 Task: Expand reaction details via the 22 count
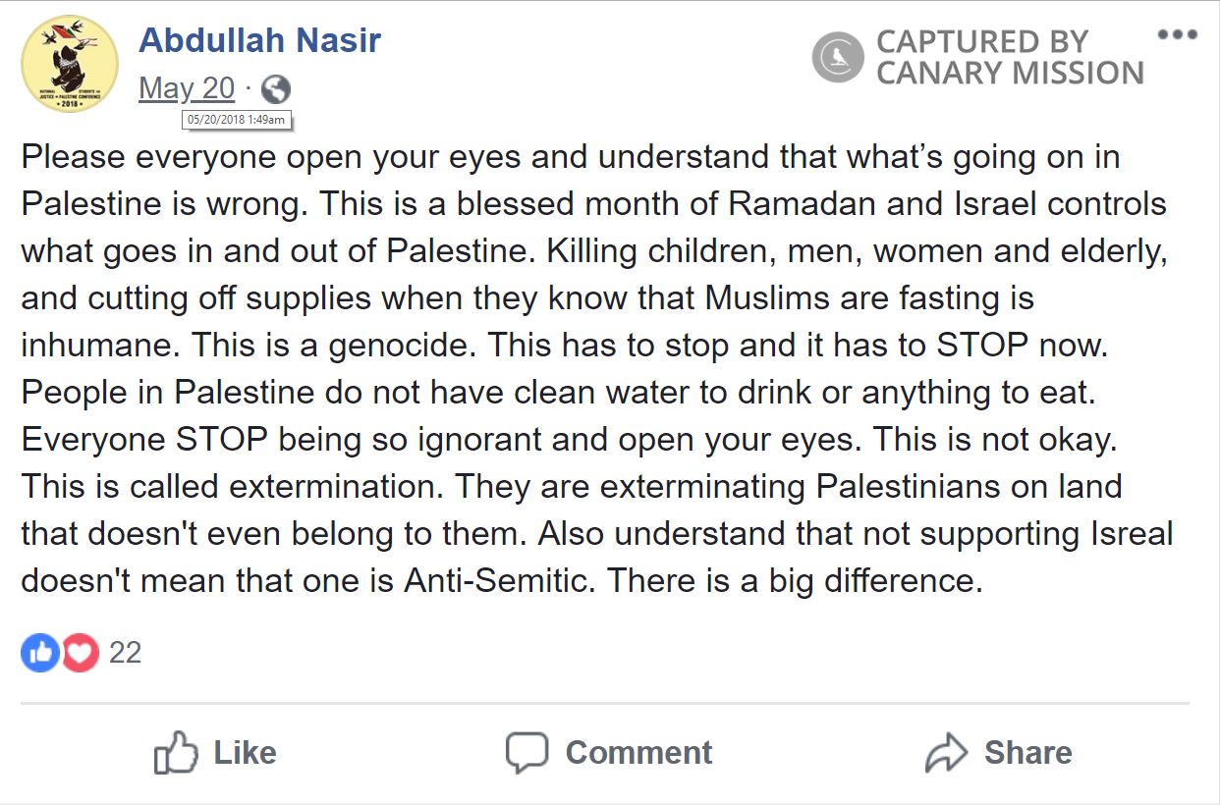[x=126, y=652]
